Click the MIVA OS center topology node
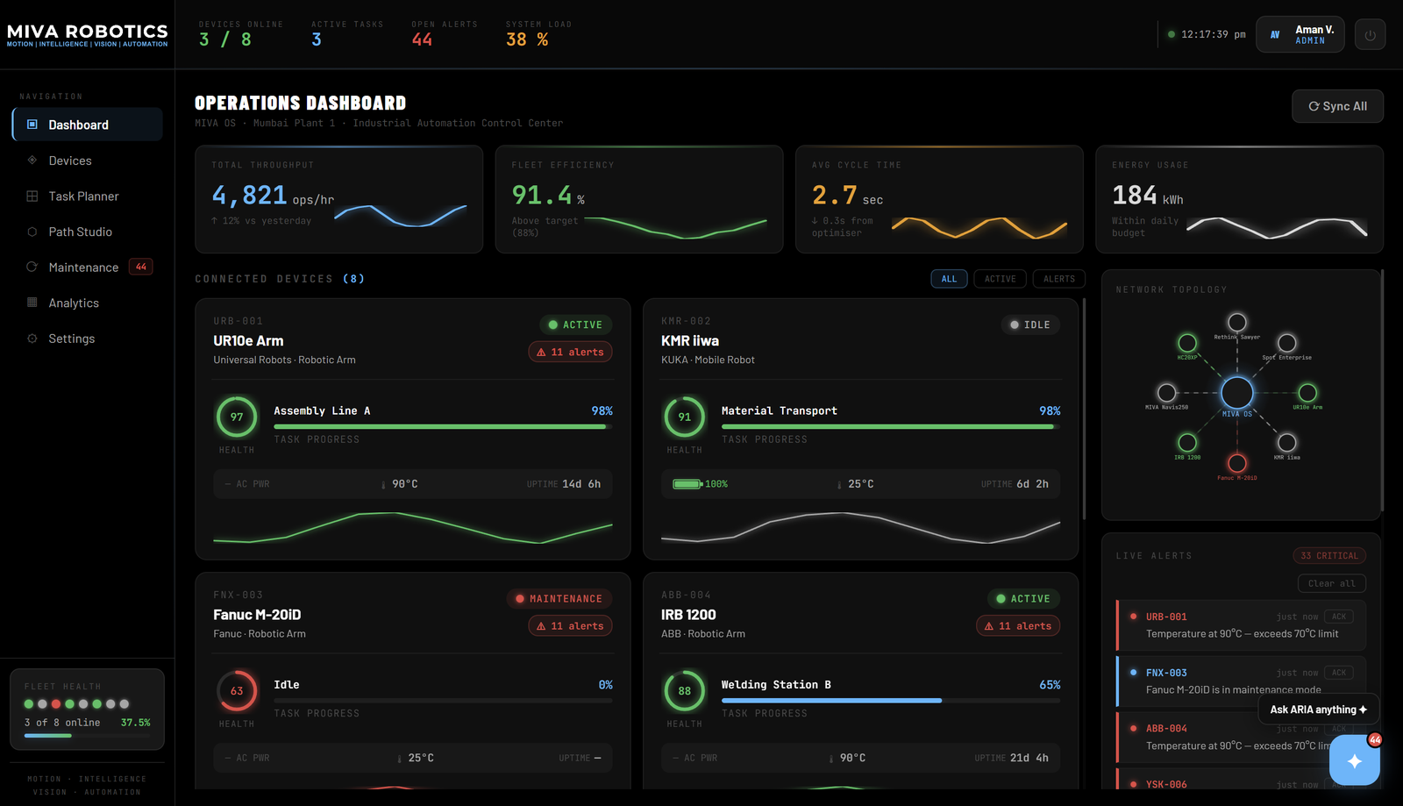The width and height of the screenshot is (1403, 806). point(1237,393)
